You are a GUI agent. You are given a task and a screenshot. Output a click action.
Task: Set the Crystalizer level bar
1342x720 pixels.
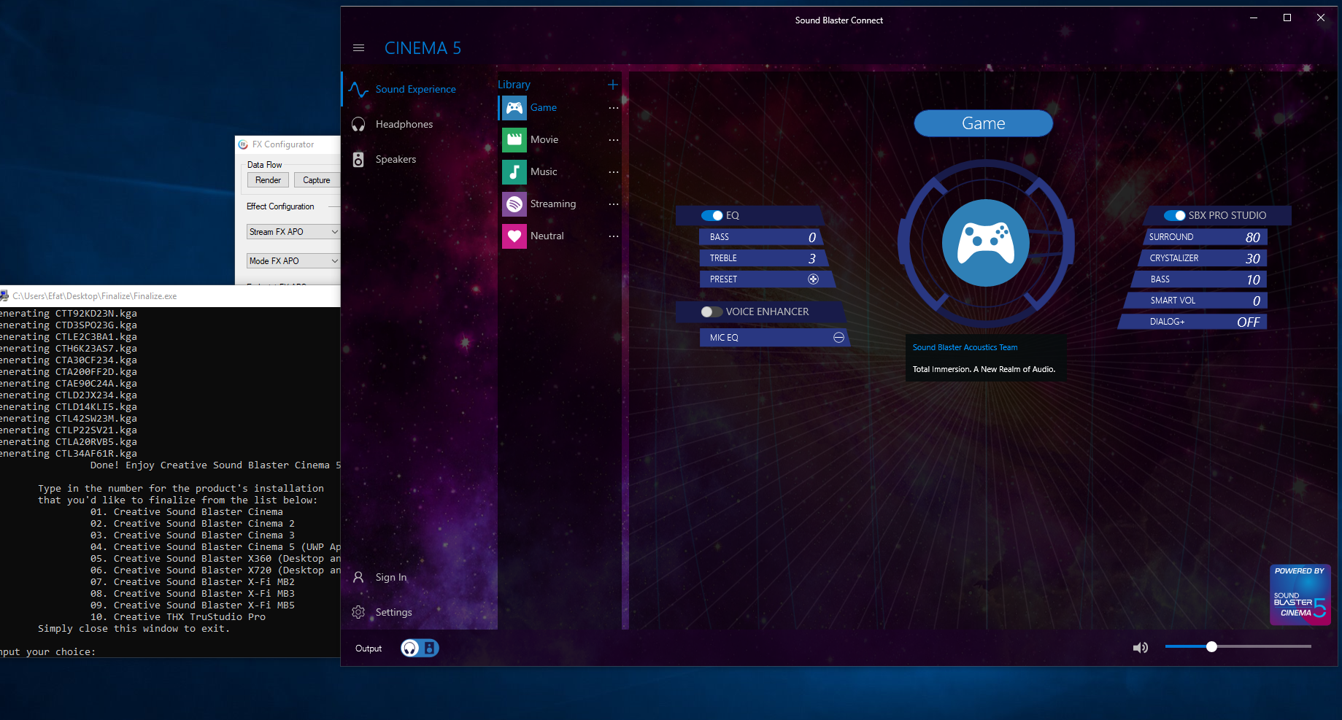[x=1202, y=258]
